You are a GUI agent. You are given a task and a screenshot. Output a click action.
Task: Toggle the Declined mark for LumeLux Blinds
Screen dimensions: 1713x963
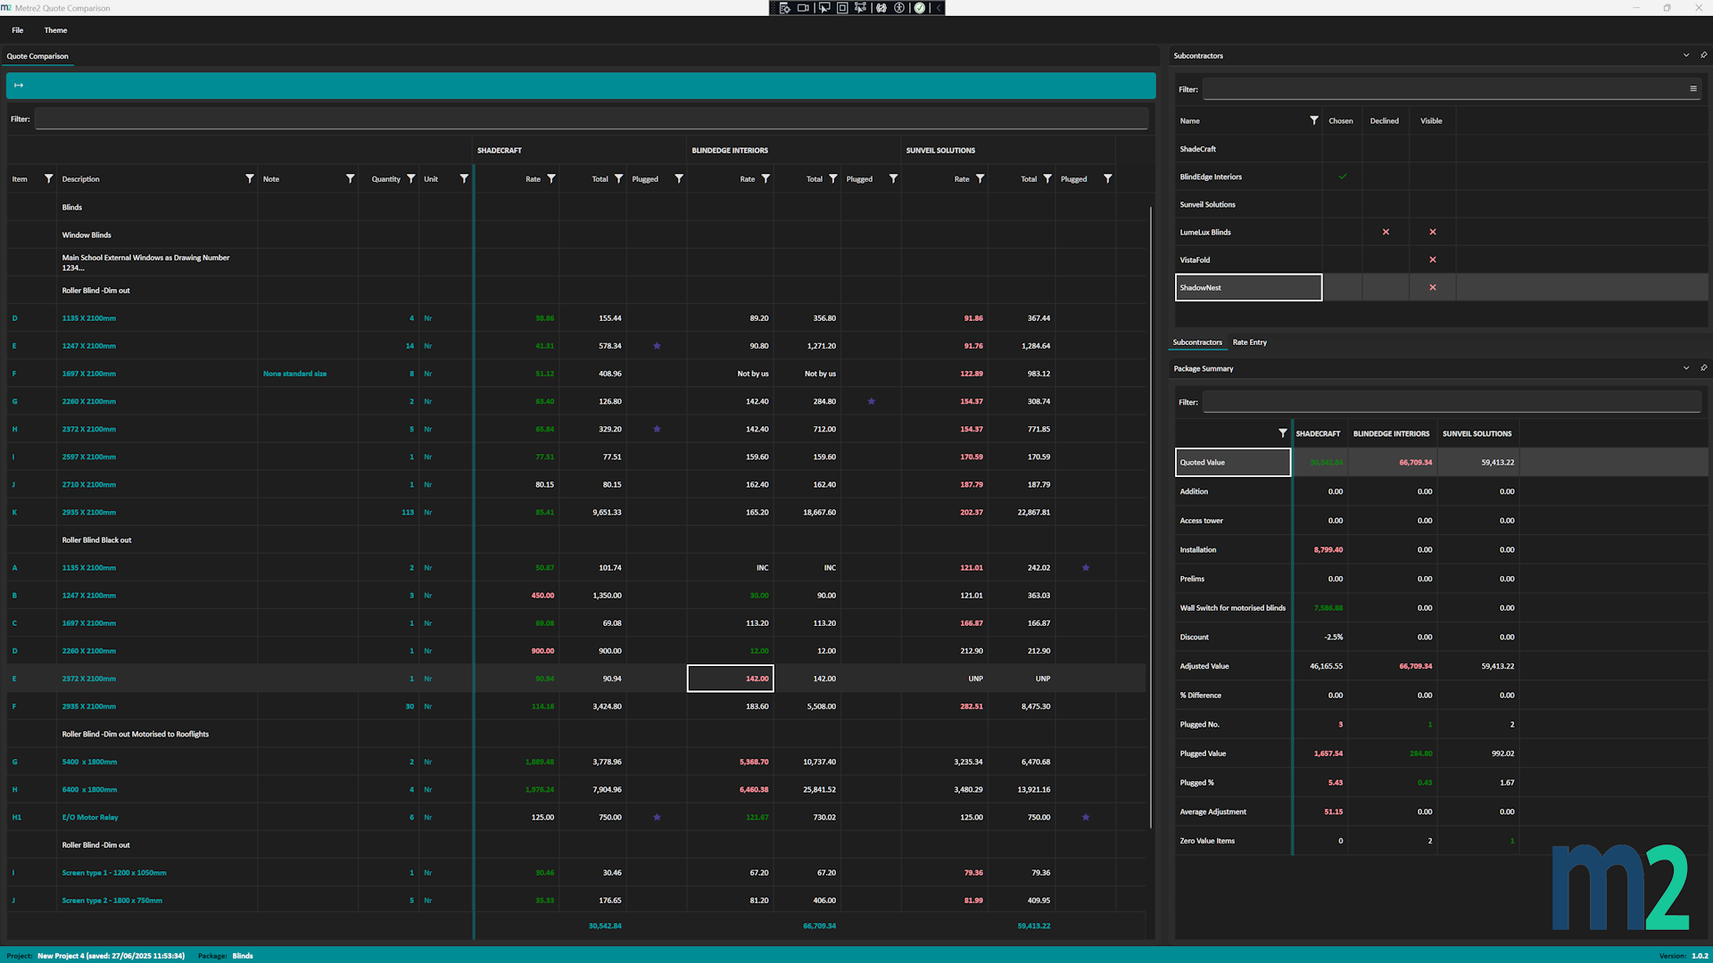pos(1386,232)
